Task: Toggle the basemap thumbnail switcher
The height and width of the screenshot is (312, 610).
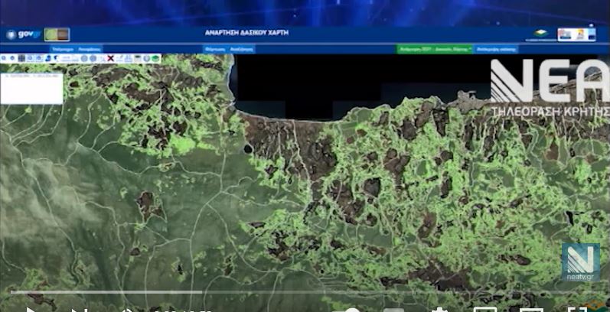Action: point(57,34)
